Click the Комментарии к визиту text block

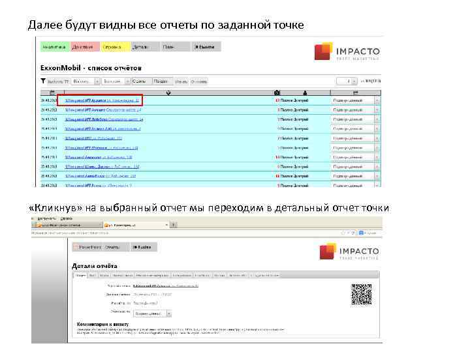coord(181,331)
